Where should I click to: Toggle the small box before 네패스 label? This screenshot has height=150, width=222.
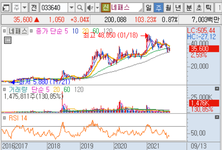tap(5, 31)
